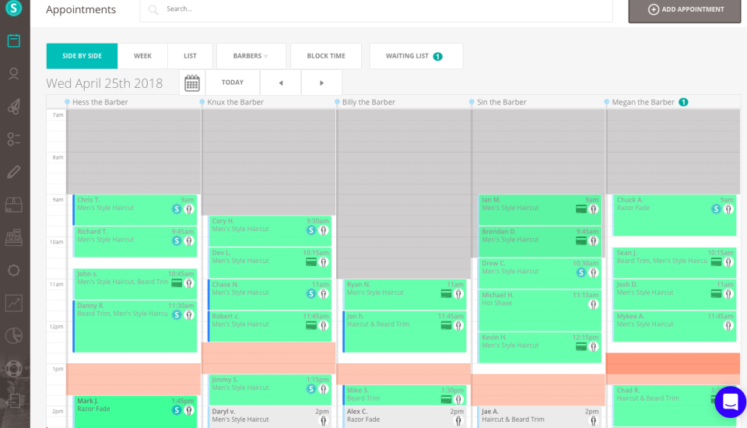Viewport: 747px width, 428px height.
Task: Open Chase N. 11am appointment
Action: [270, 295]
